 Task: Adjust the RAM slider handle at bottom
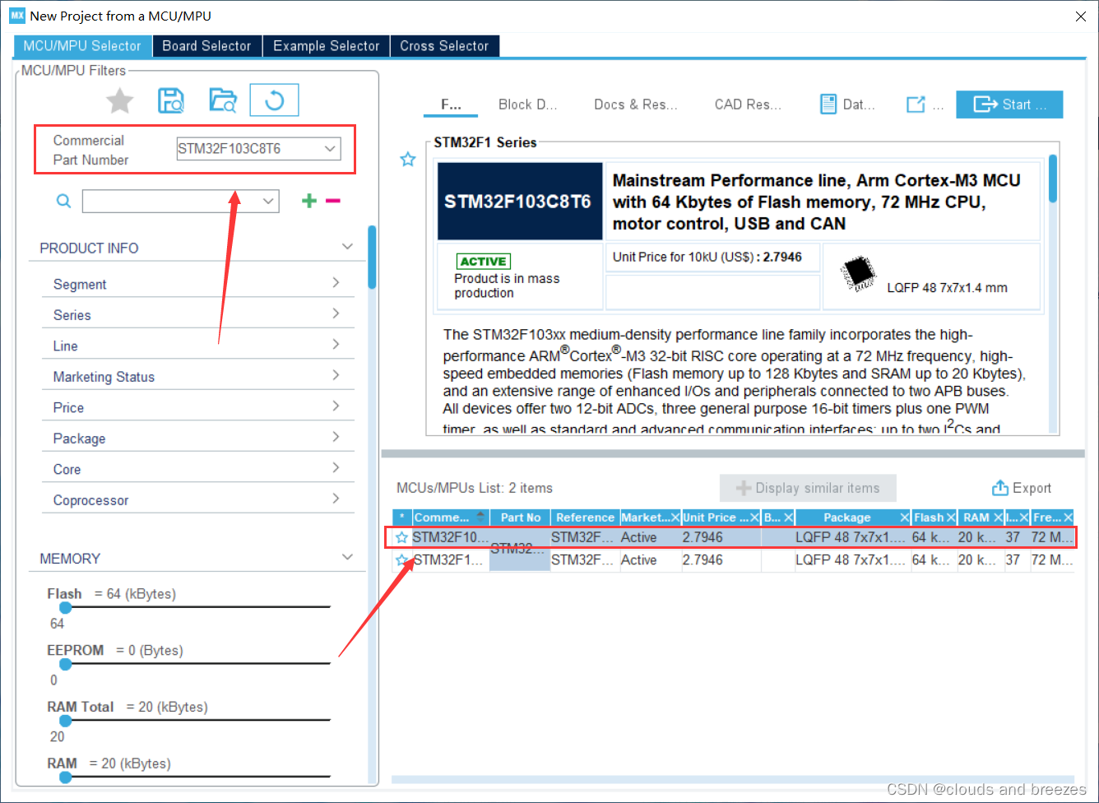tap(66, 777)
